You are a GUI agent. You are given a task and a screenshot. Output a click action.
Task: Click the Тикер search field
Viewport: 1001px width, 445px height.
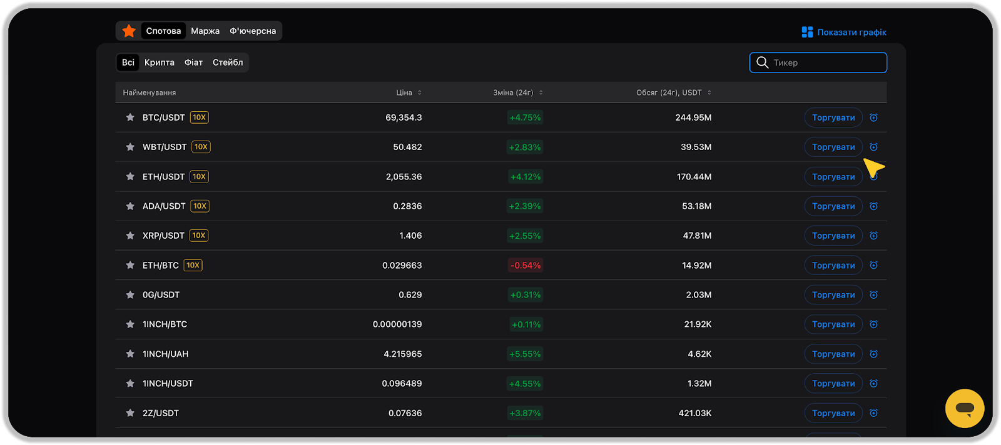[826, 62]
